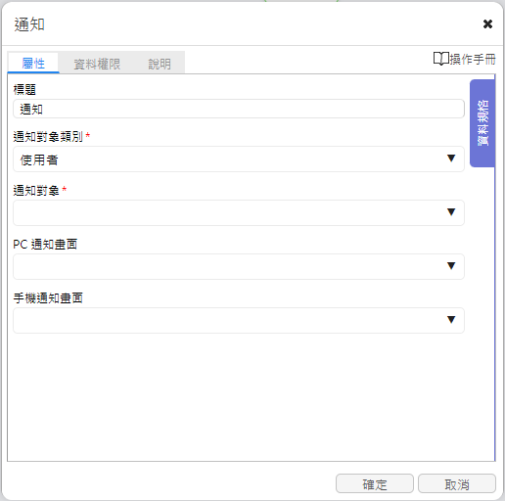Click the 通知對象類別 field label

point(48,136)
